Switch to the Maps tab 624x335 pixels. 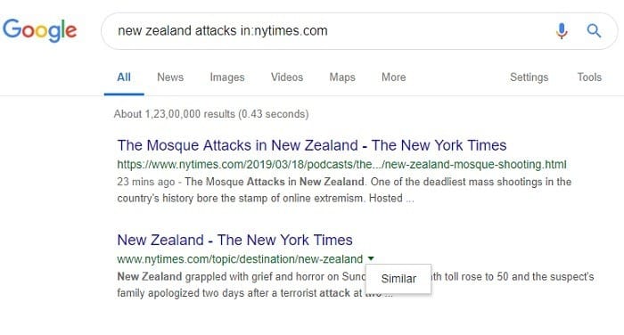click(x=342, y=78)
